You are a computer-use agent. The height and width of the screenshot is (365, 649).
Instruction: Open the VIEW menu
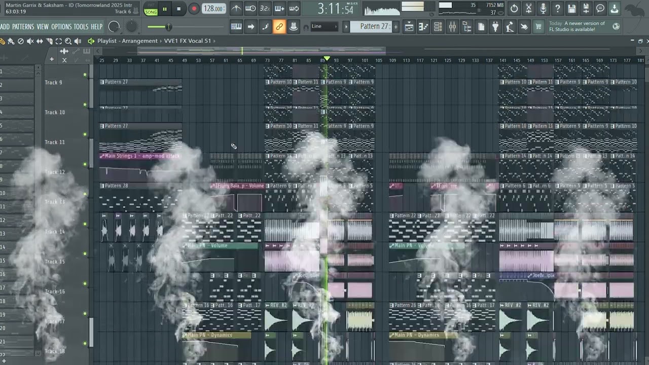[43, 26]
